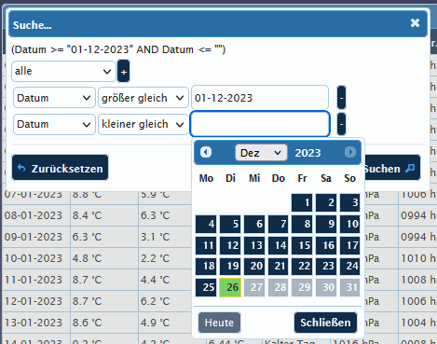The height and width of the screenshot is (344, 437).
Task: Pick December 15 in the calendar
Action: tap(302, 245)
